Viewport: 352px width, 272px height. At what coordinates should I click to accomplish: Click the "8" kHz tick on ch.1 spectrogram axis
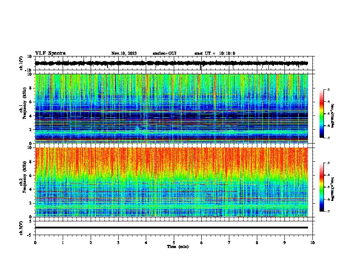point(31,88)
